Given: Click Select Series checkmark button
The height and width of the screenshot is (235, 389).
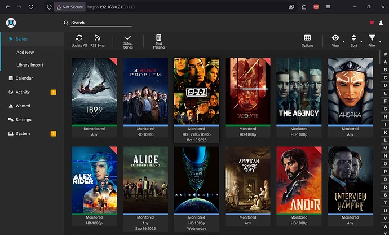Looking at the screenshot, I should tap(128, 41).
